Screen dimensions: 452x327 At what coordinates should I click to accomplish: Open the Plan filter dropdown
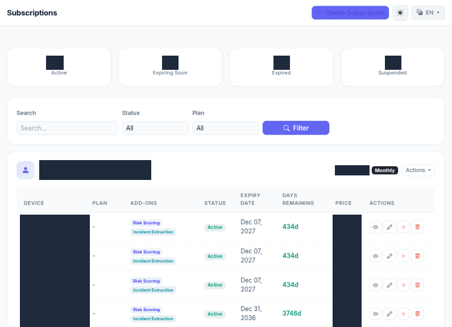tap(225, 128)
